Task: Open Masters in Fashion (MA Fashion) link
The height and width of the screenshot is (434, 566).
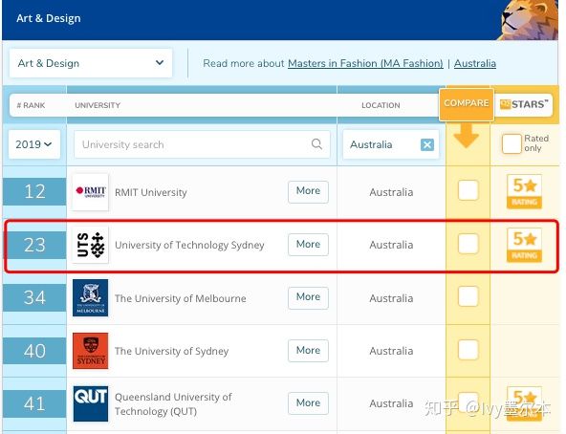Action: pyautogui.click(x=365, y=63)
